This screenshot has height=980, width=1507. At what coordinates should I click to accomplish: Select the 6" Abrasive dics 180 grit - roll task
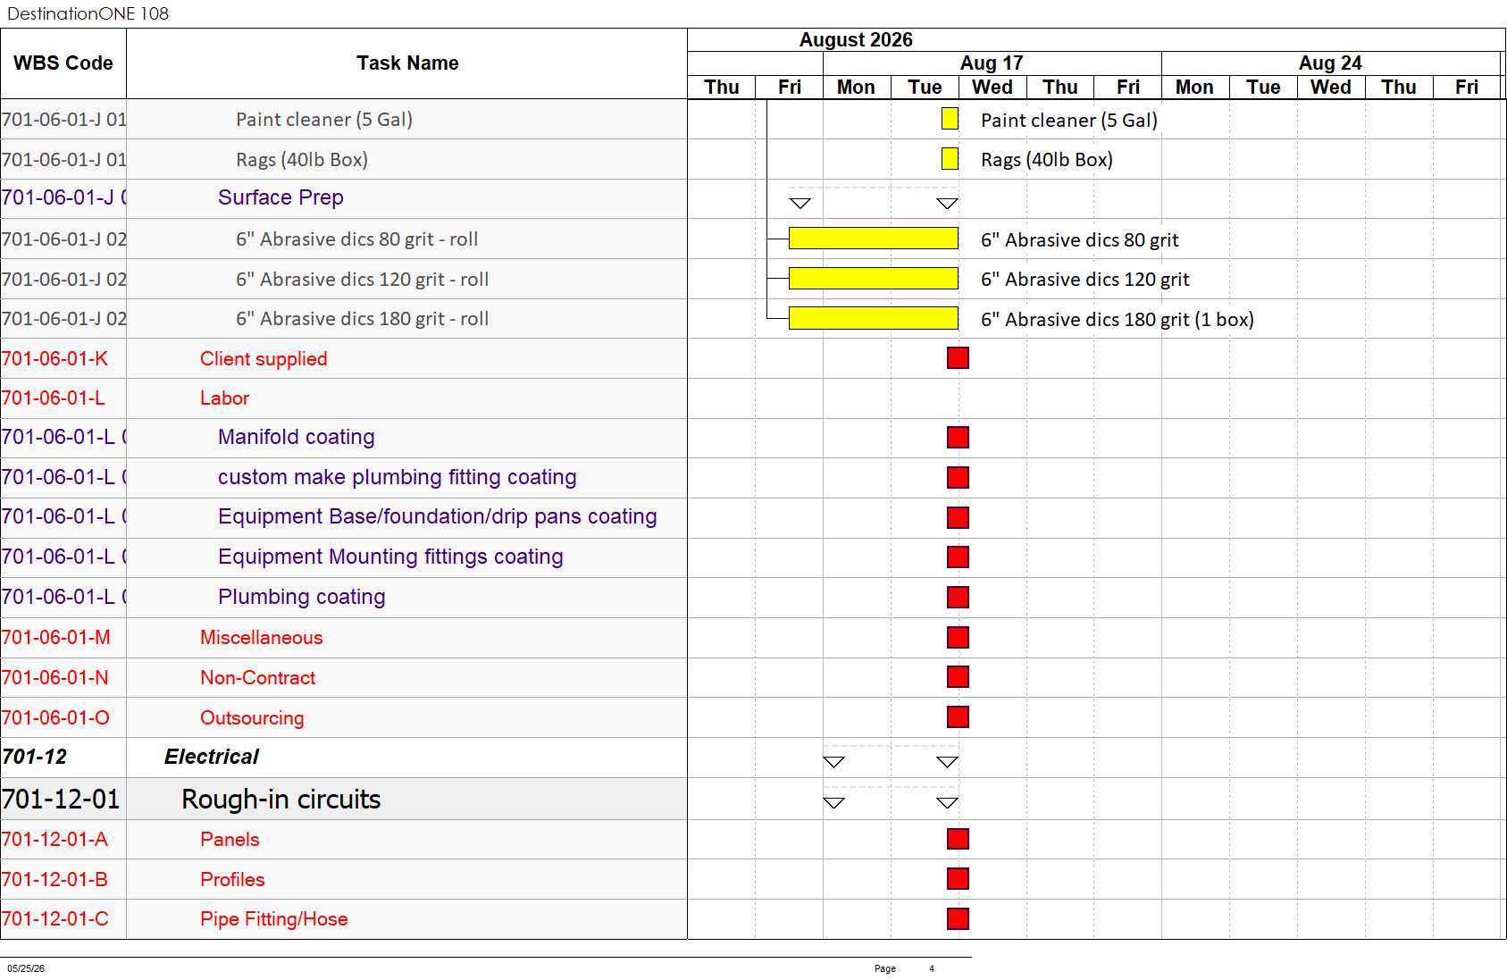407,318
